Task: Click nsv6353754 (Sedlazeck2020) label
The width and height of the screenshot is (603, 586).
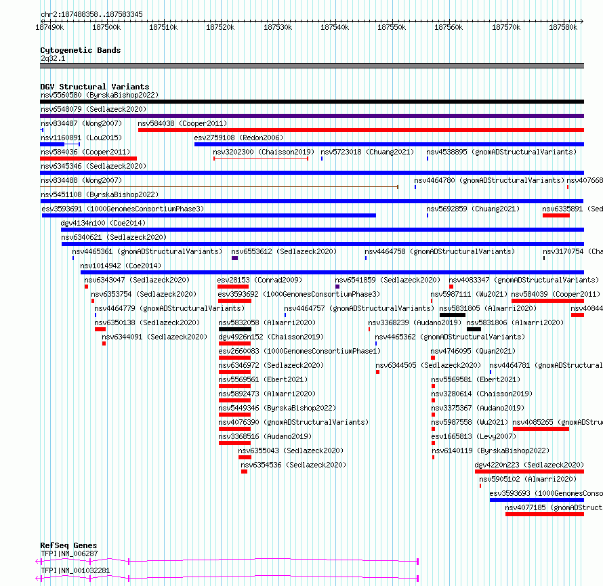Action: click(144, 294)
